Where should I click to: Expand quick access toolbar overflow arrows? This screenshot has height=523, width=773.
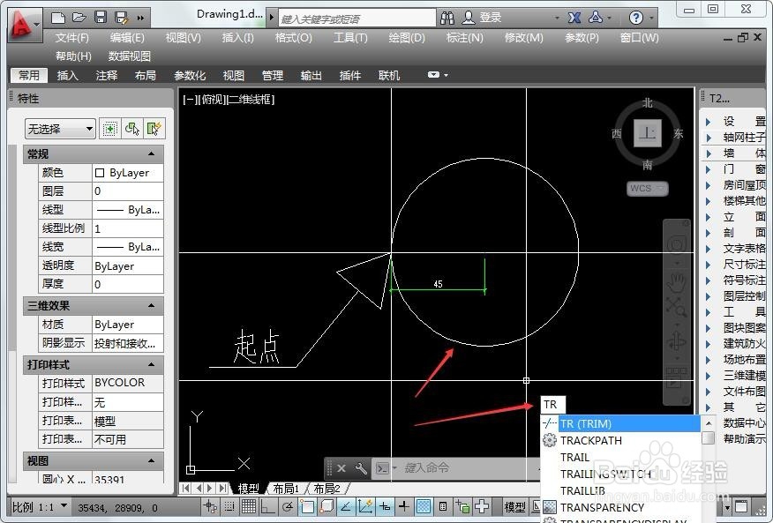click(x=140, y=19)
